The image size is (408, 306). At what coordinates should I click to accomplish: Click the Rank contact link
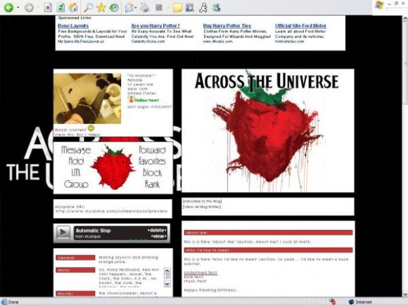point(152,184)
